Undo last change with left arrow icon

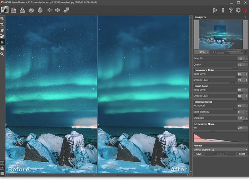(50, 10)
